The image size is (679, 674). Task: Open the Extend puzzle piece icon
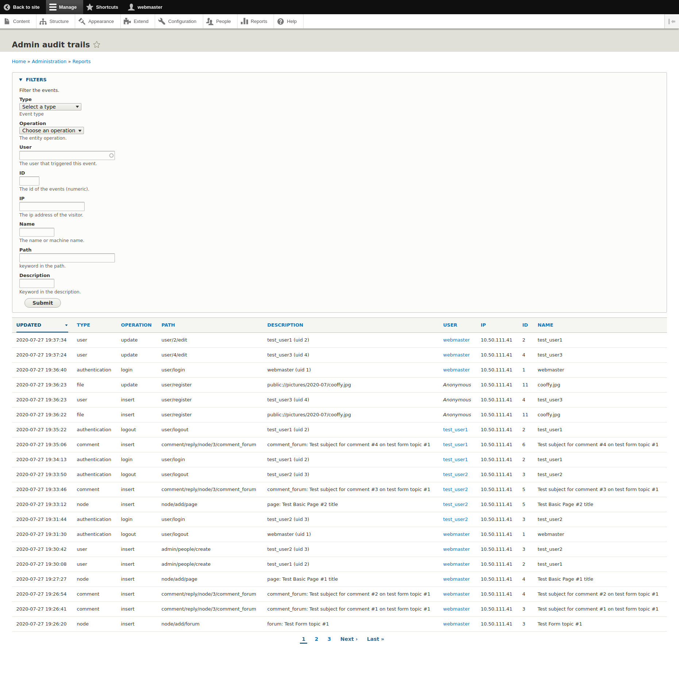point(127,22)
